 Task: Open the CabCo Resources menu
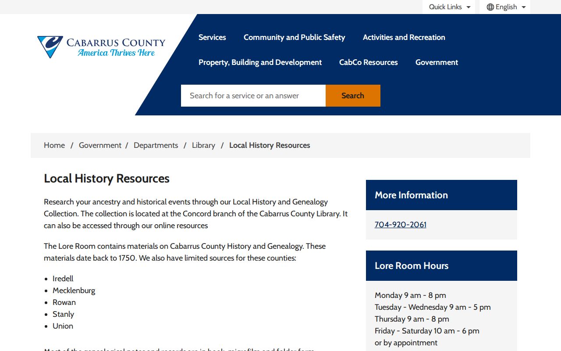369,62
